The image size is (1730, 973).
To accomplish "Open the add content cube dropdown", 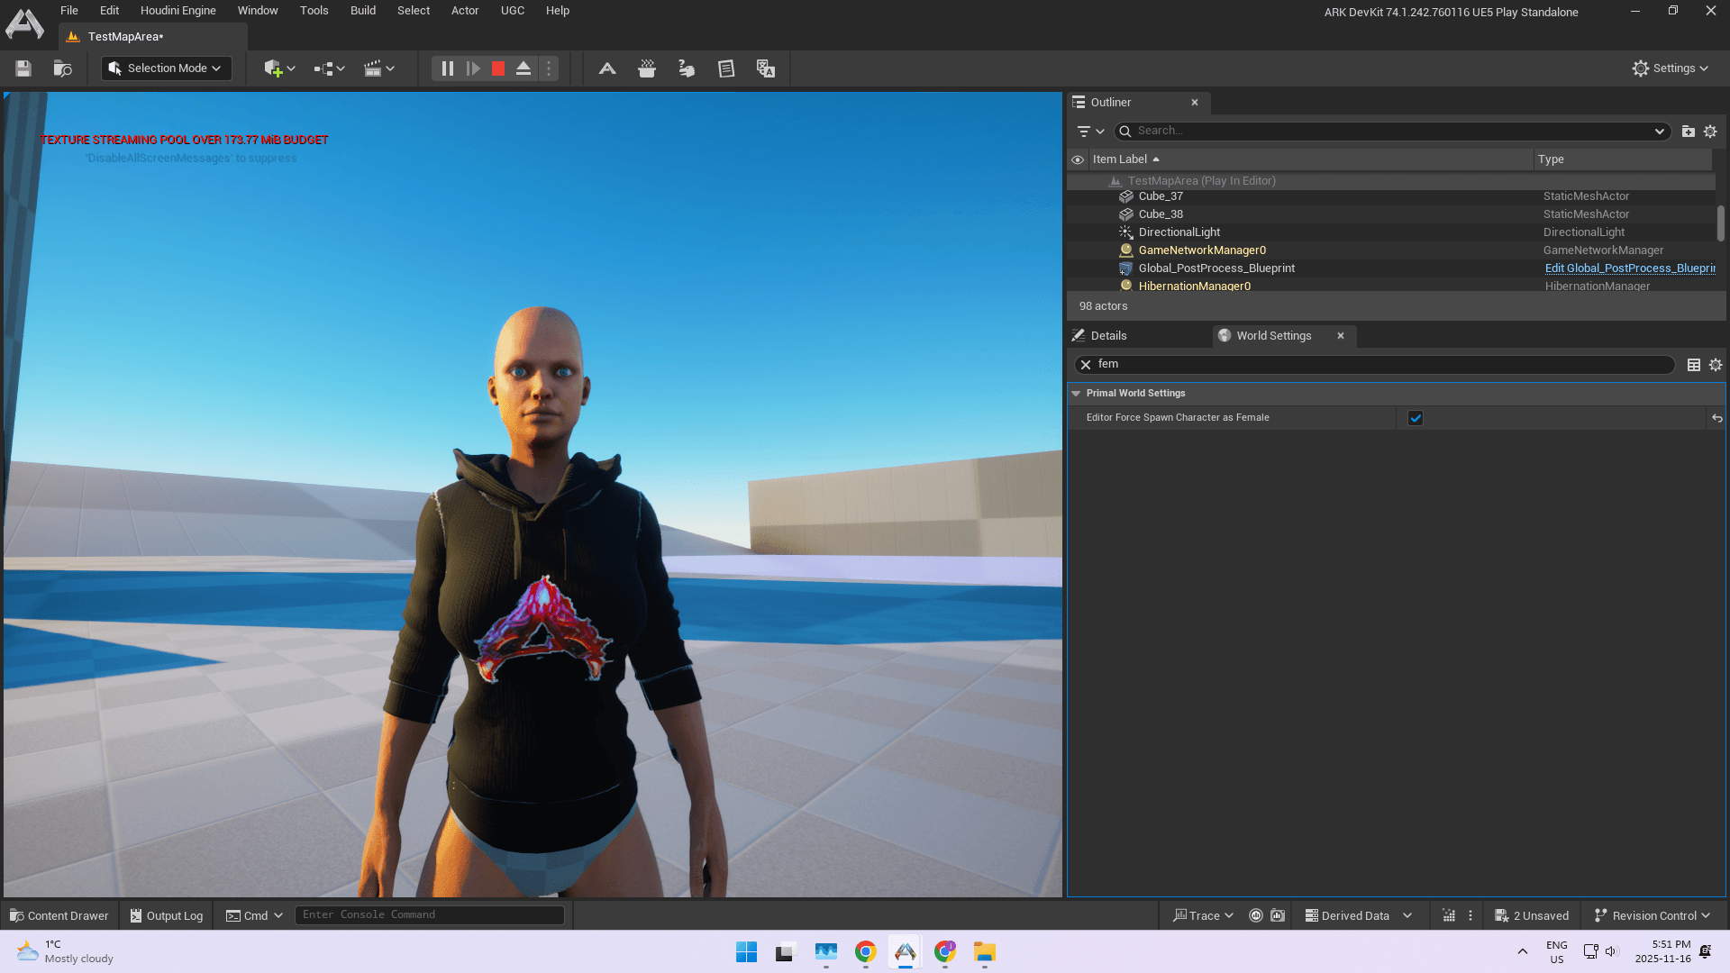I will pos(279,68).
